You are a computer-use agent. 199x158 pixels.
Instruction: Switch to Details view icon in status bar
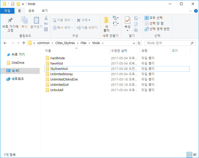click(x=189, y=155)
